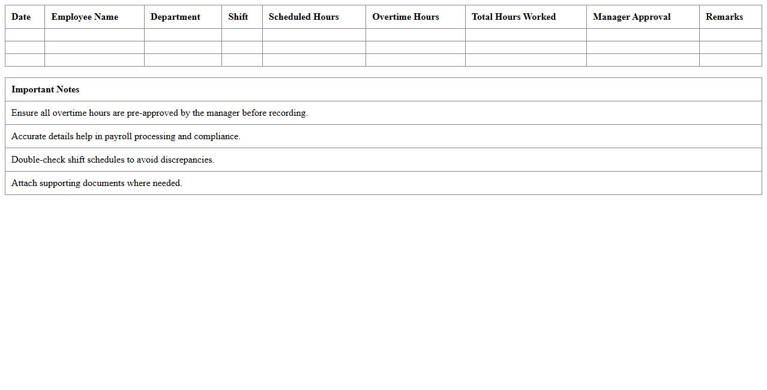The image size is (767, 390).
Task: Select the overtime pre-approval note text
Action: point(160,113)
